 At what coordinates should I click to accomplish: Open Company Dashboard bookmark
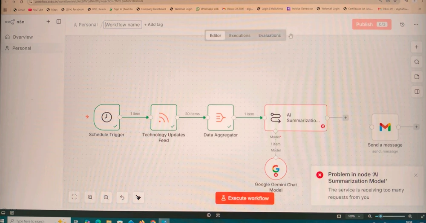pos(151,9)
